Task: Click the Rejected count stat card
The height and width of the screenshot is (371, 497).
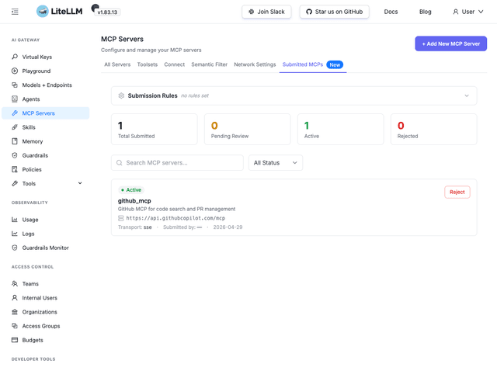Action: coord(434,130)
